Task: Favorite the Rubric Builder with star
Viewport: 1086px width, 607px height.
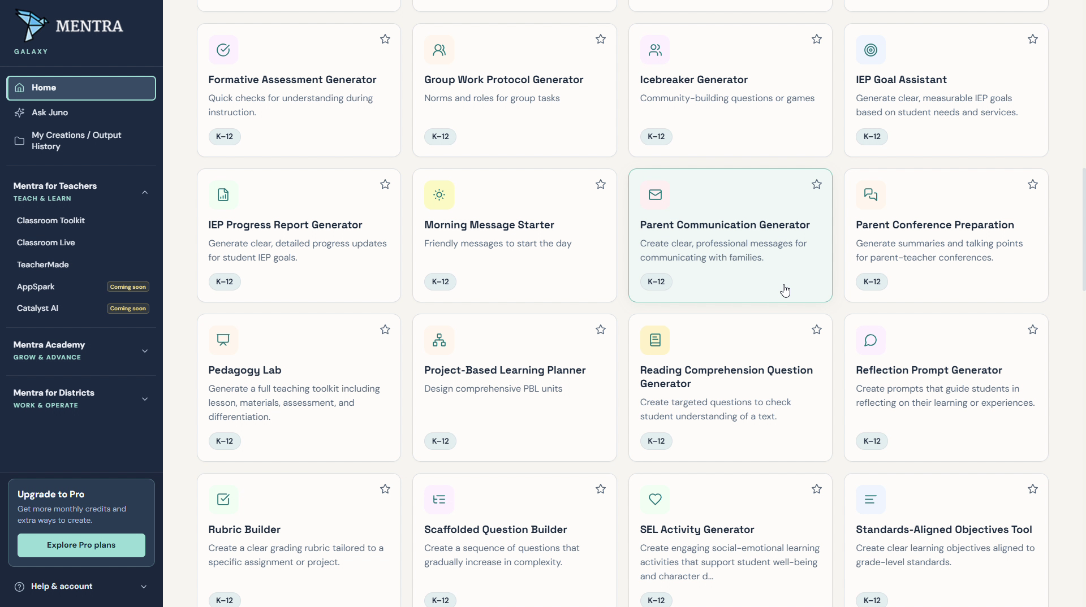Action: [x=385, y=489]
